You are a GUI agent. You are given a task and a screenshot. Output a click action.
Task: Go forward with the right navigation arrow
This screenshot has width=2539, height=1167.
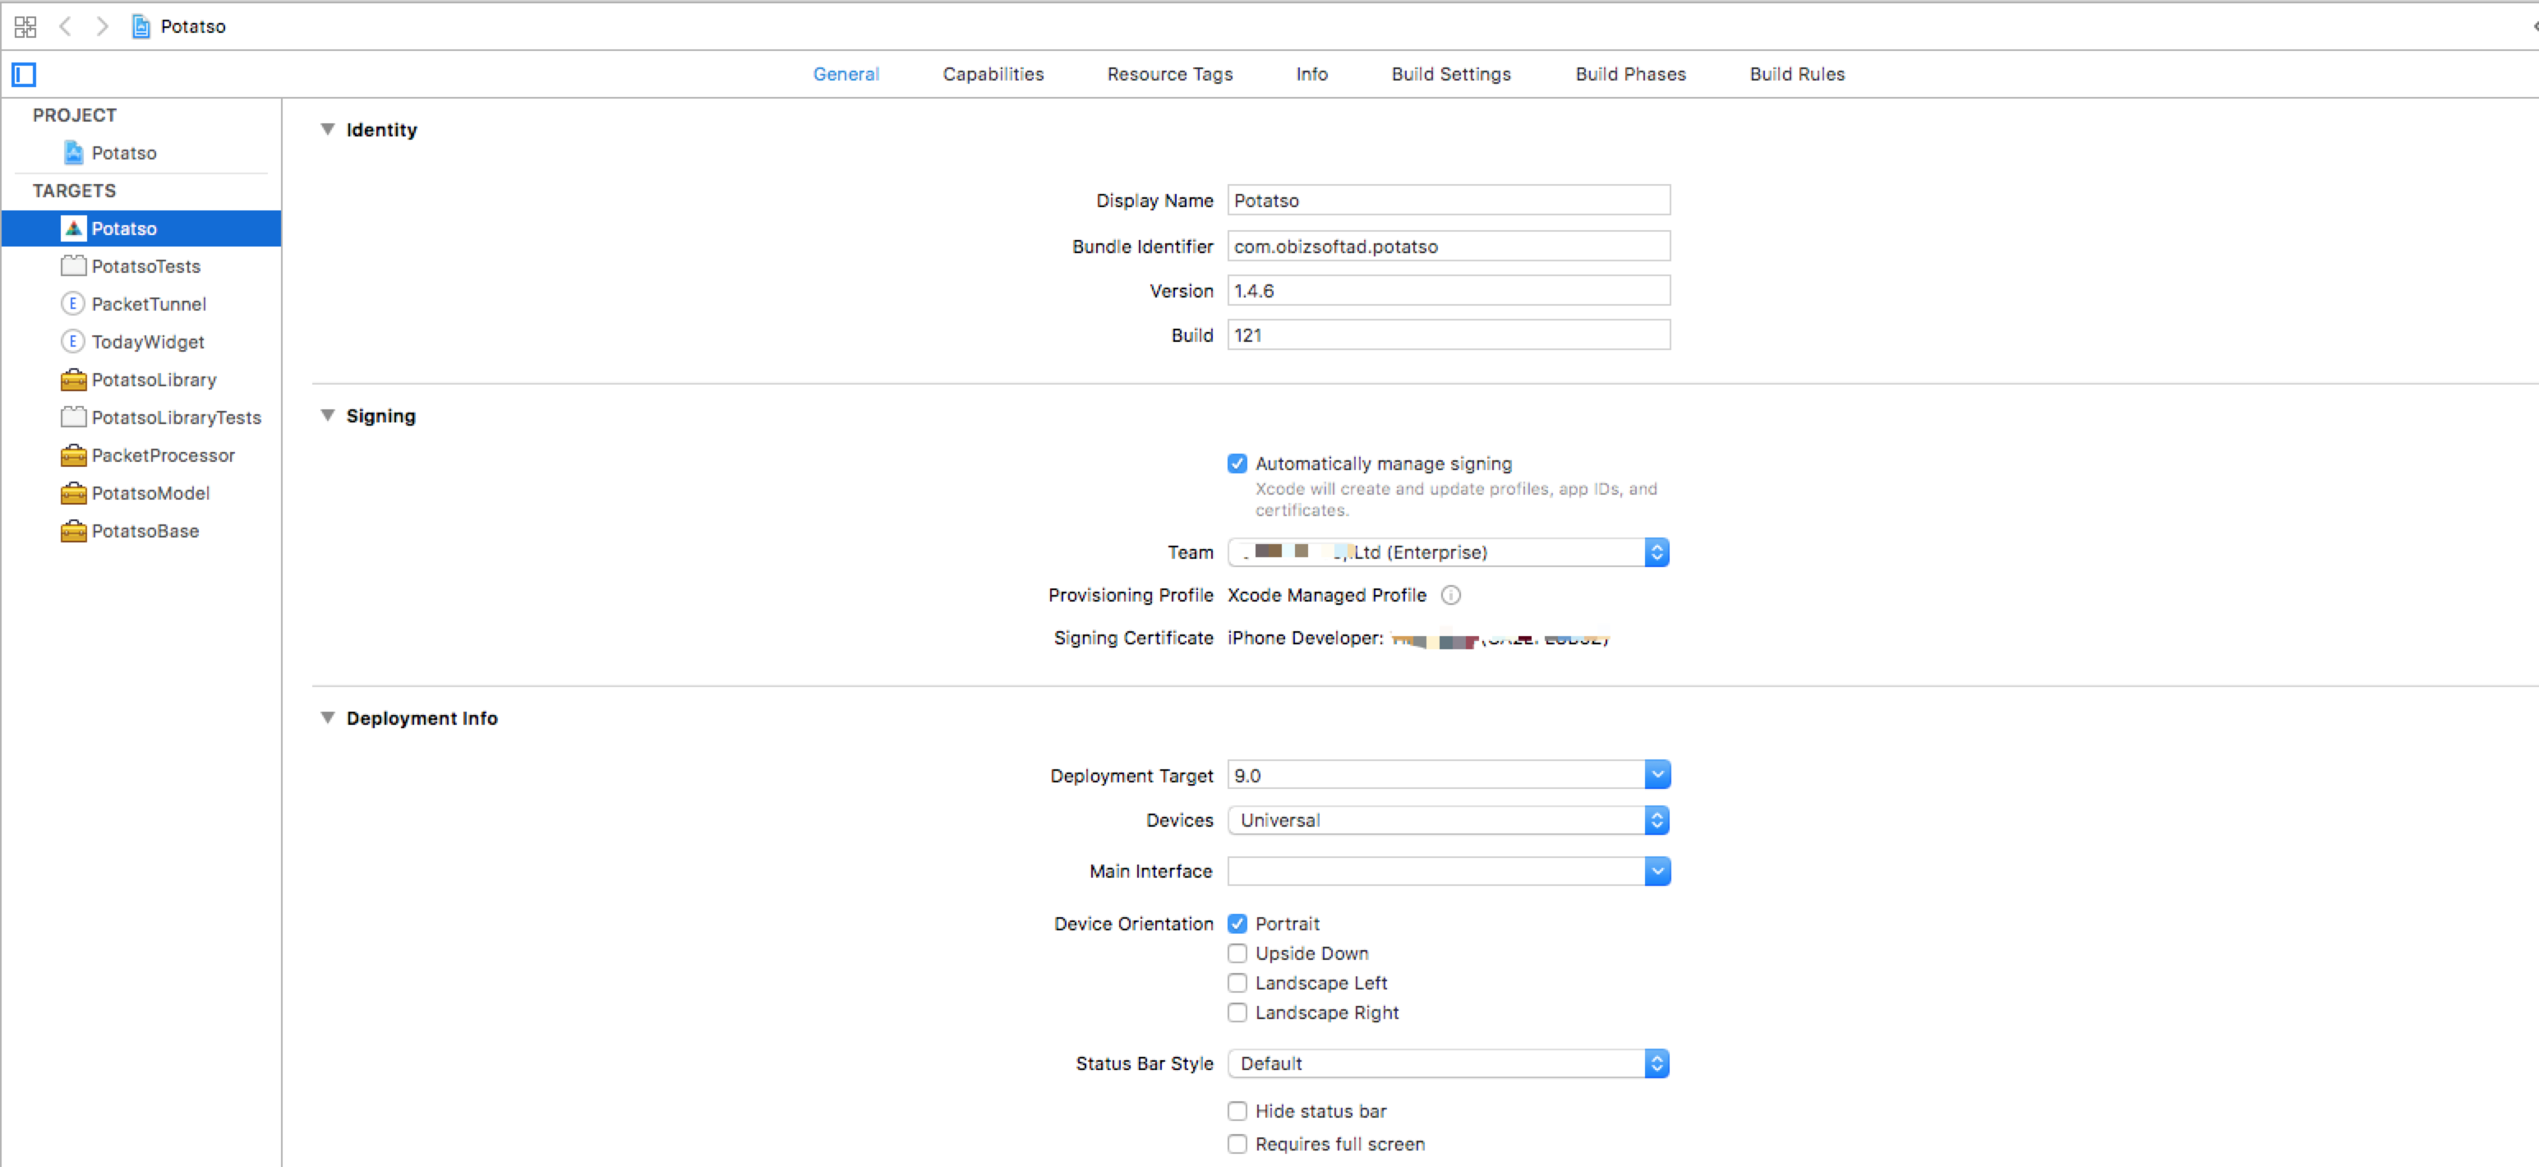[103, 26]
